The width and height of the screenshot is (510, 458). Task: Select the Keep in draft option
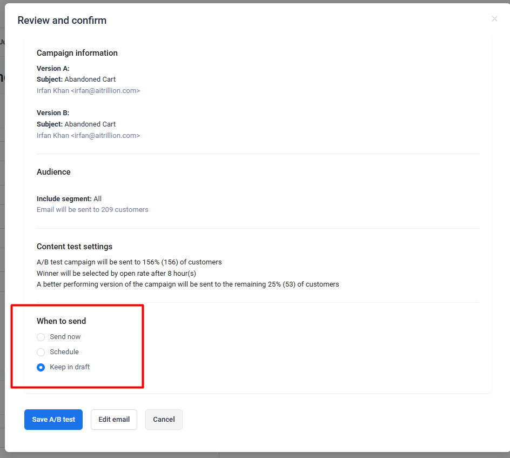tap(41, 367)
